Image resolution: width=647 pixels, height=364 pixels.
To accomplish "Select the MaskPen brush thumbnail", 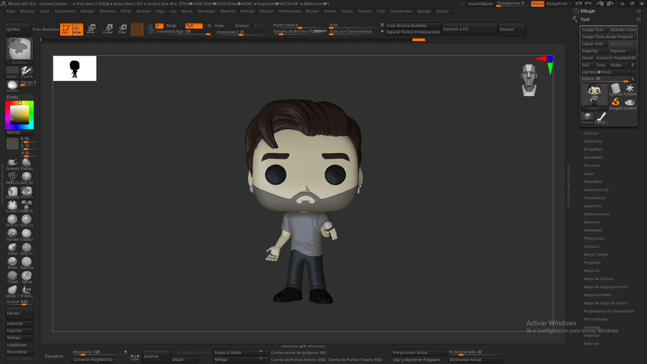I will click(x=19, y=49).
